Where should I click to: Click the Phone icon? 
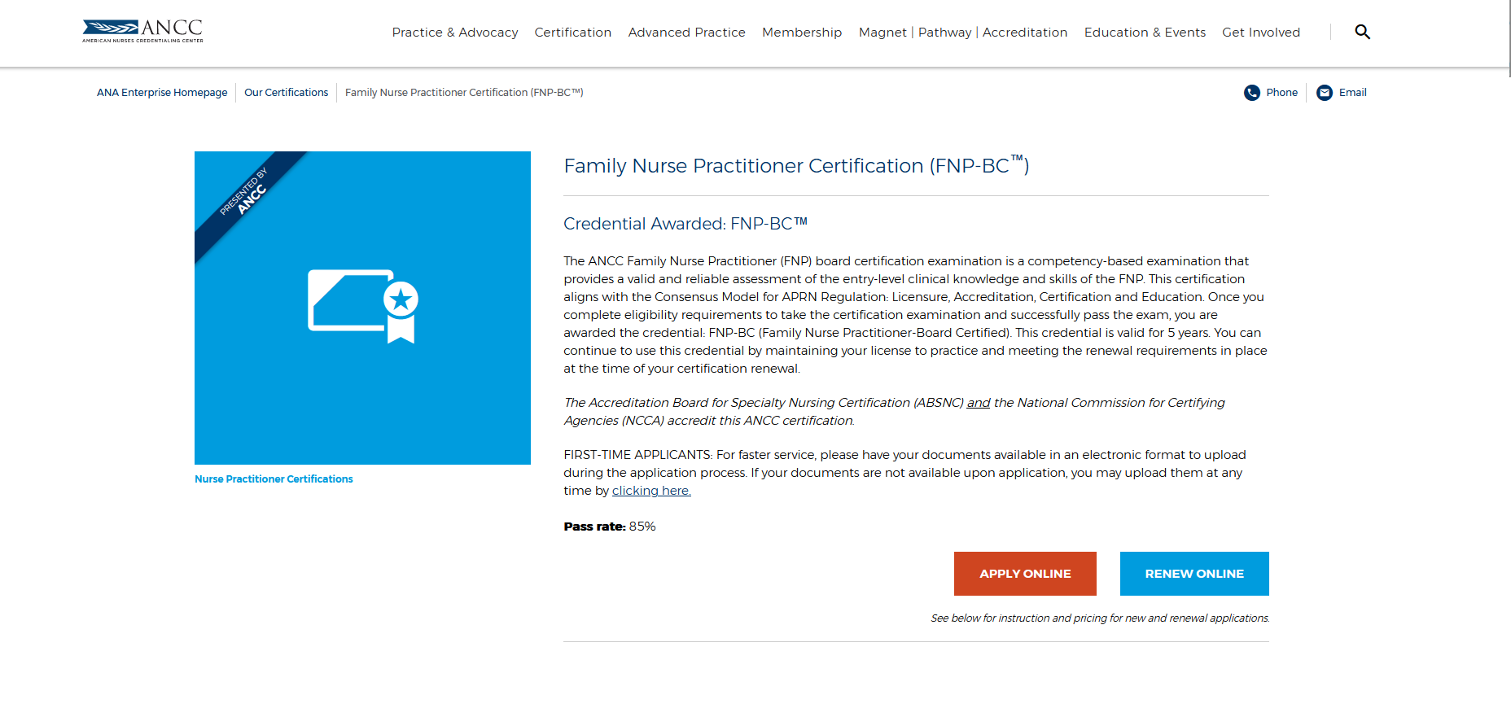(x=1252, y=93)
